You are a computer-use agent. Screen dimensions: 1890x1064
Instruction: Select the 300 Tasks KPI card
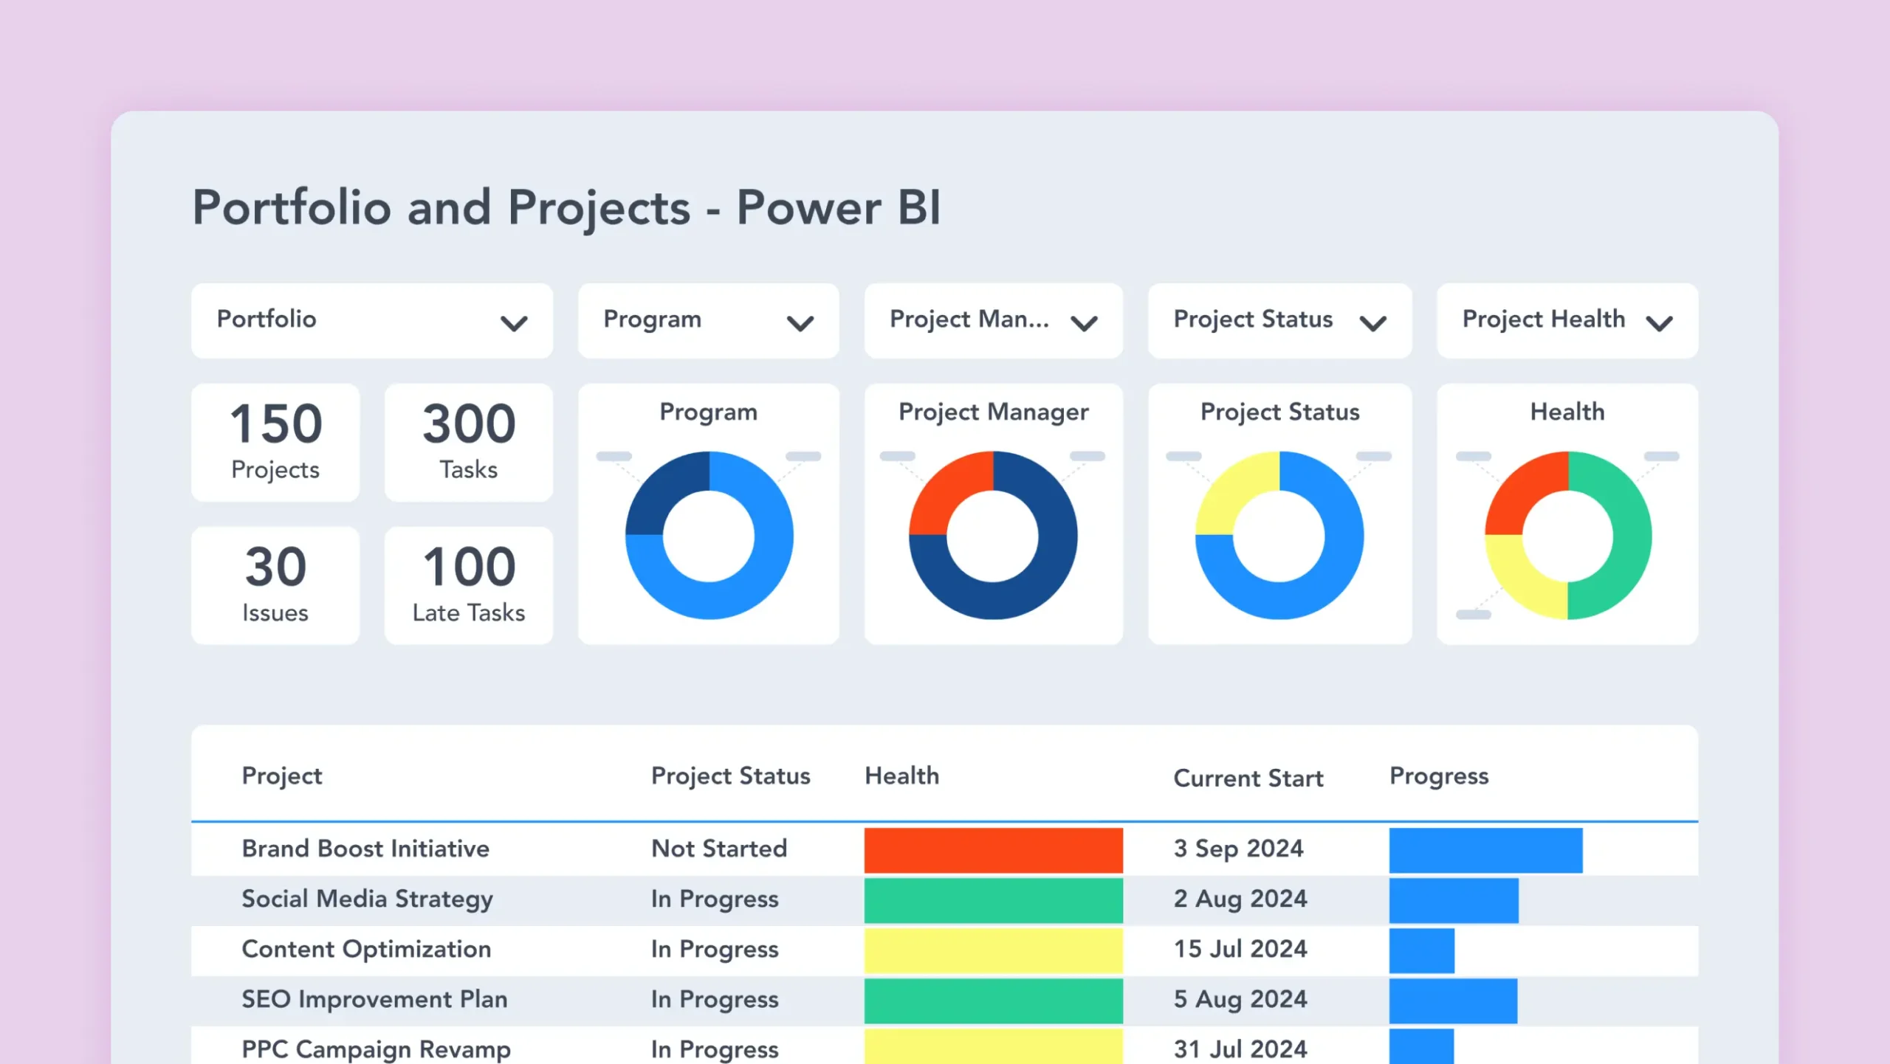pos(467,441)
